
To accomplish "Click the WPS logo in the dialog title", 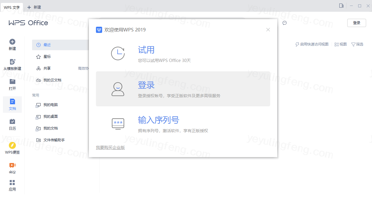I will pos(99,30).
